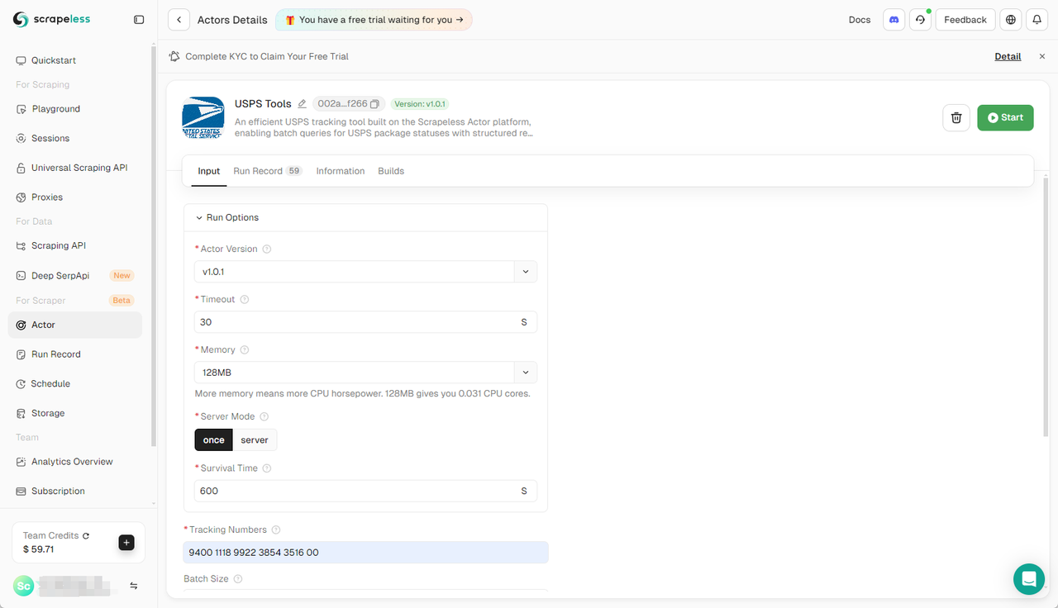Open Proxies in the sidebar
Image resolution: width=1058 pixels, height=608 pixels.
75,197
